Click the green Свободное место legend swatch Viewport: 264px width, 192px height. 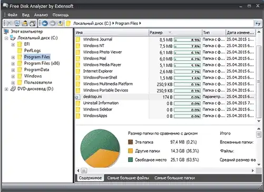tap(130, 159)
